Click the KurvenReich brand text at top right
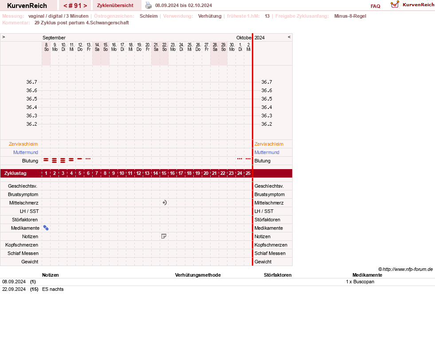The height and width of the screenshot is (363, 435). 418,4
